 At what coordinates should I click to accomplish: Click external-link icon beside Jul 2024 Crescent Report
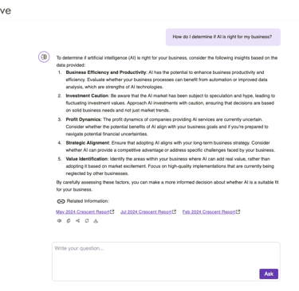tap(174, 211)
